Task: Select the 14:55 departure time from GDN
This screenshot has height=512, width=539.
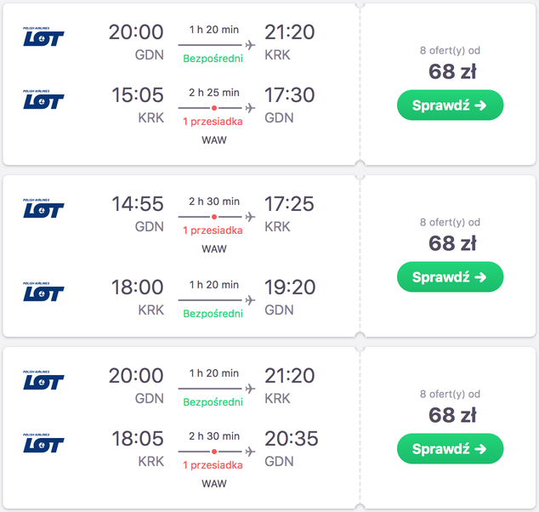Action: [x=138, y=204]
